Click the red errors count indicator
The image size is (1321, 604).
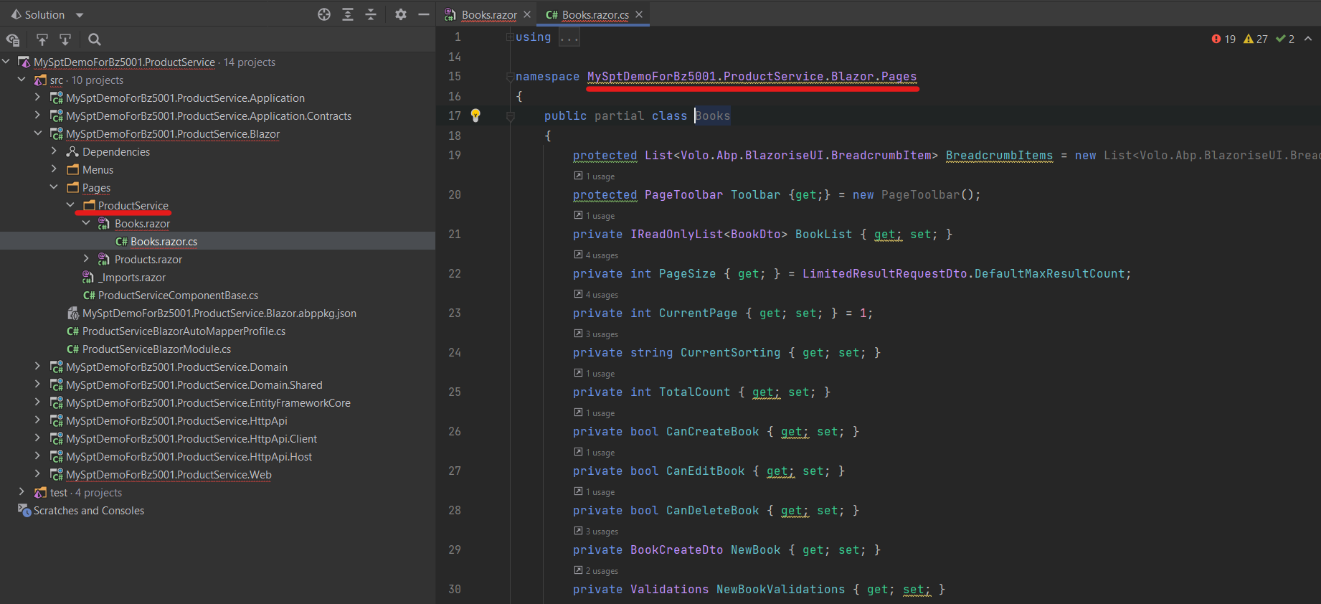point(1223,39)
